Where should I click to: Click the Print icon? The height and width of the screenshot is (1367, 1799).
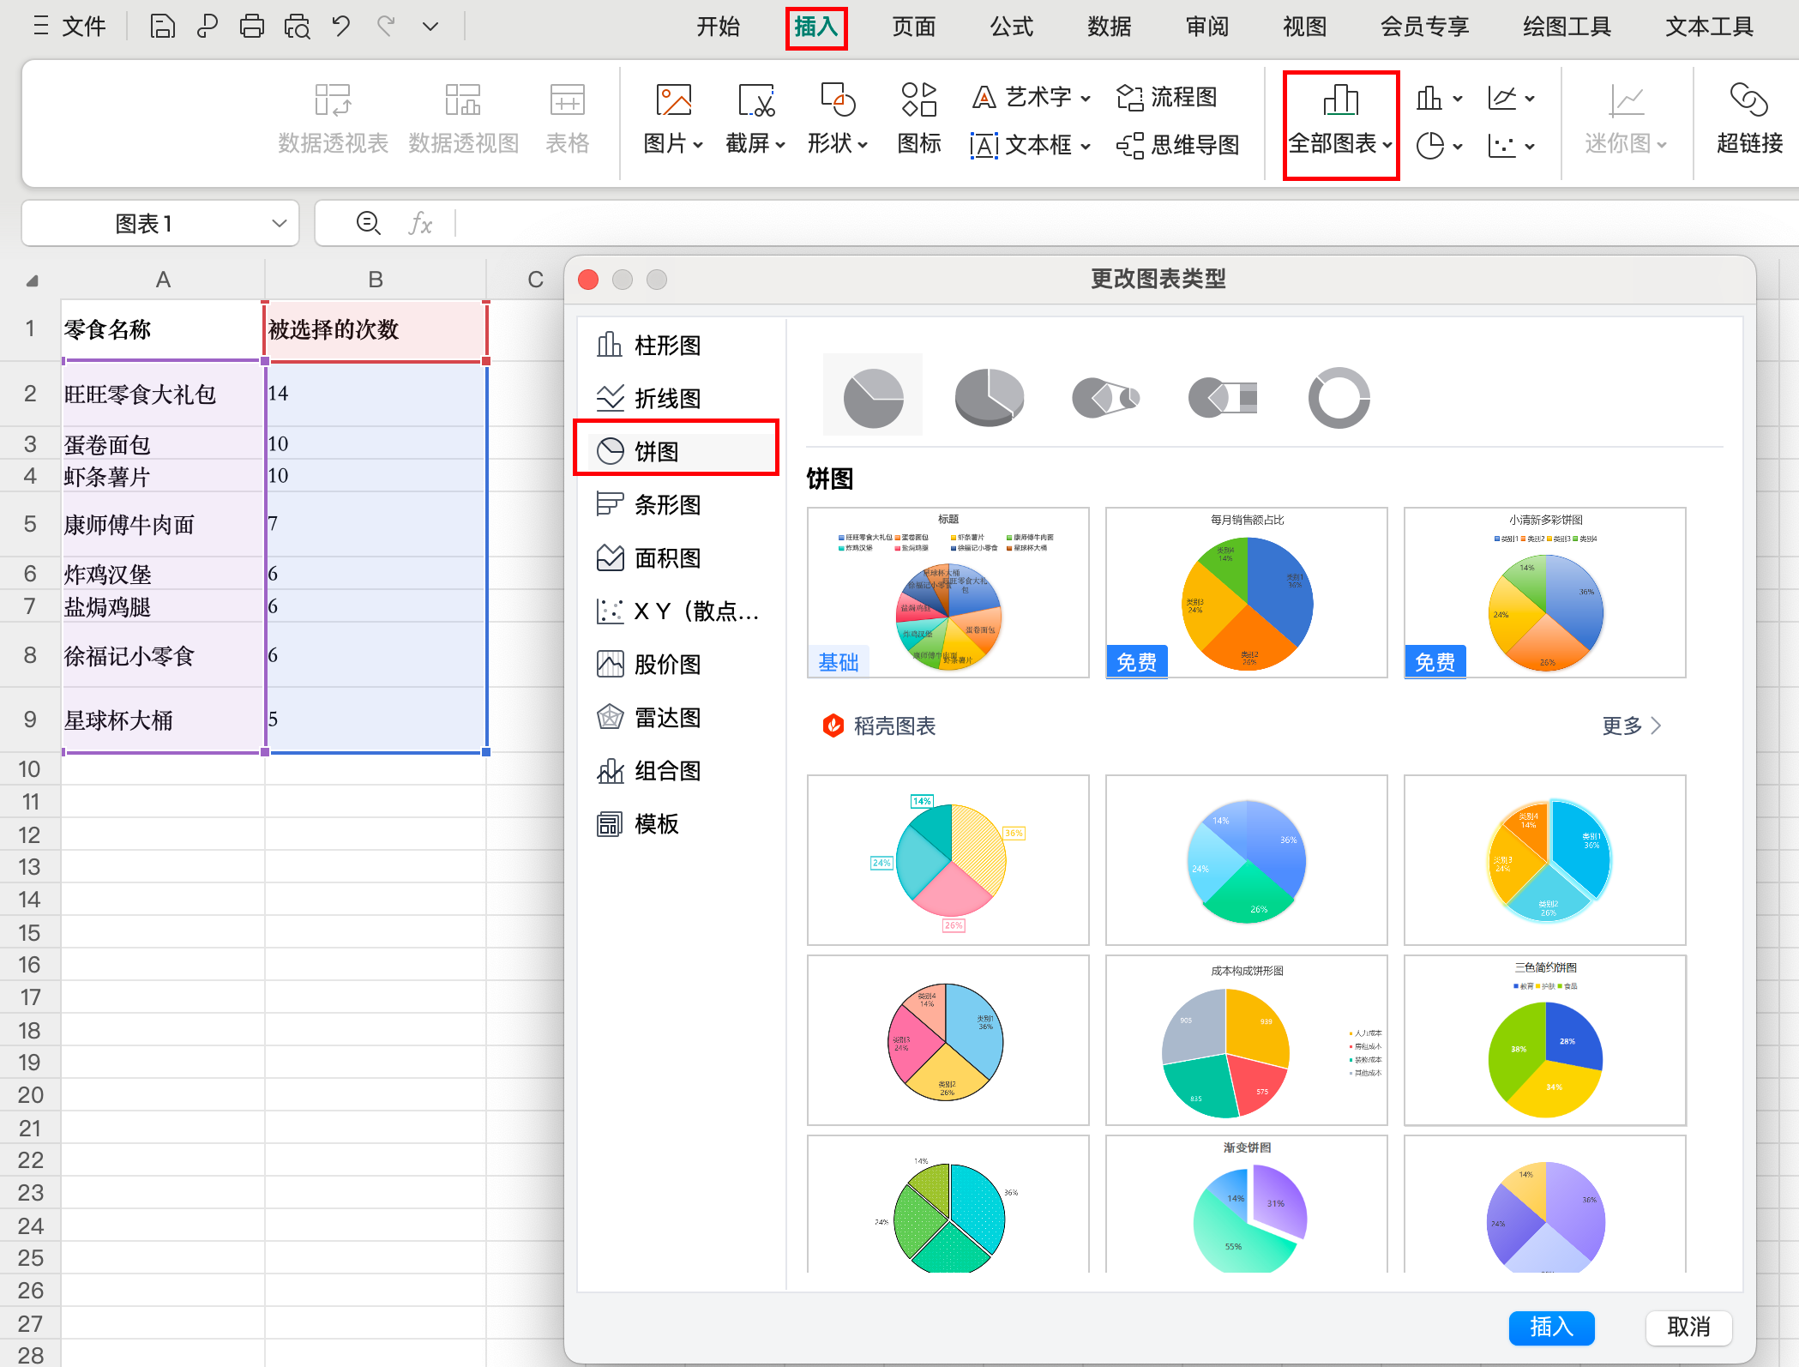point(251,27)
